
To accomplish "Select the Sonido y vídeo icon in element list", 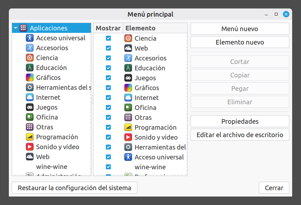I will (128, 137).
